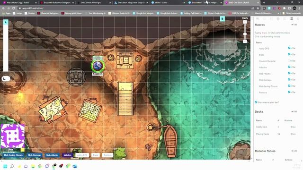303x170 pixels.
Task: Bookmark this page with the star icon
Action: pyautogui.click(x=258, y=8)
